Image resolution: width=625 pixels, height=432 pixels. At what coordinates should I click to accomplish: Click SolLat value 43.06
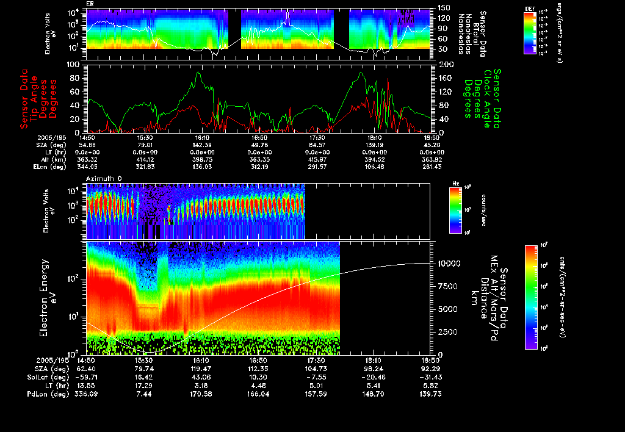click(x=201, y=377)
